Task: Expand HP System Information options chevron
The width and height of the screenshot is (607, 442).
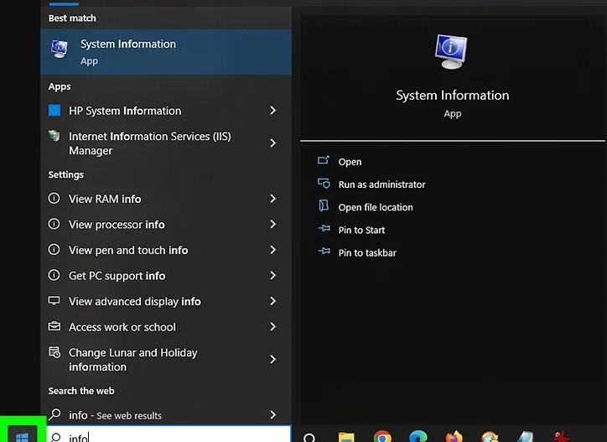Action: coord(273,111)
